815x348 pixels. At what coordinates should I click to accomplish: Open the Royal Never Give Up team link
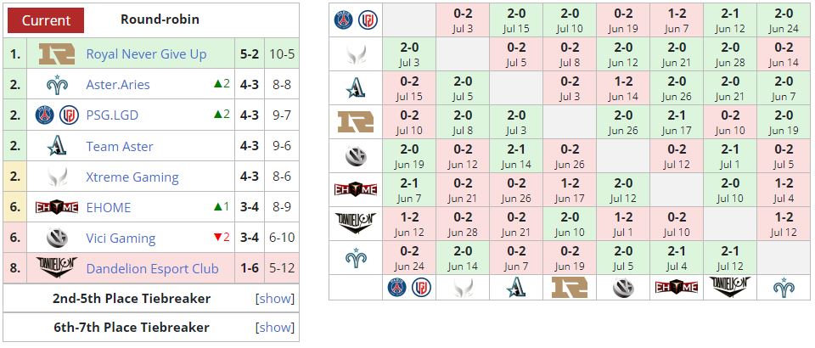coord(146,54)
